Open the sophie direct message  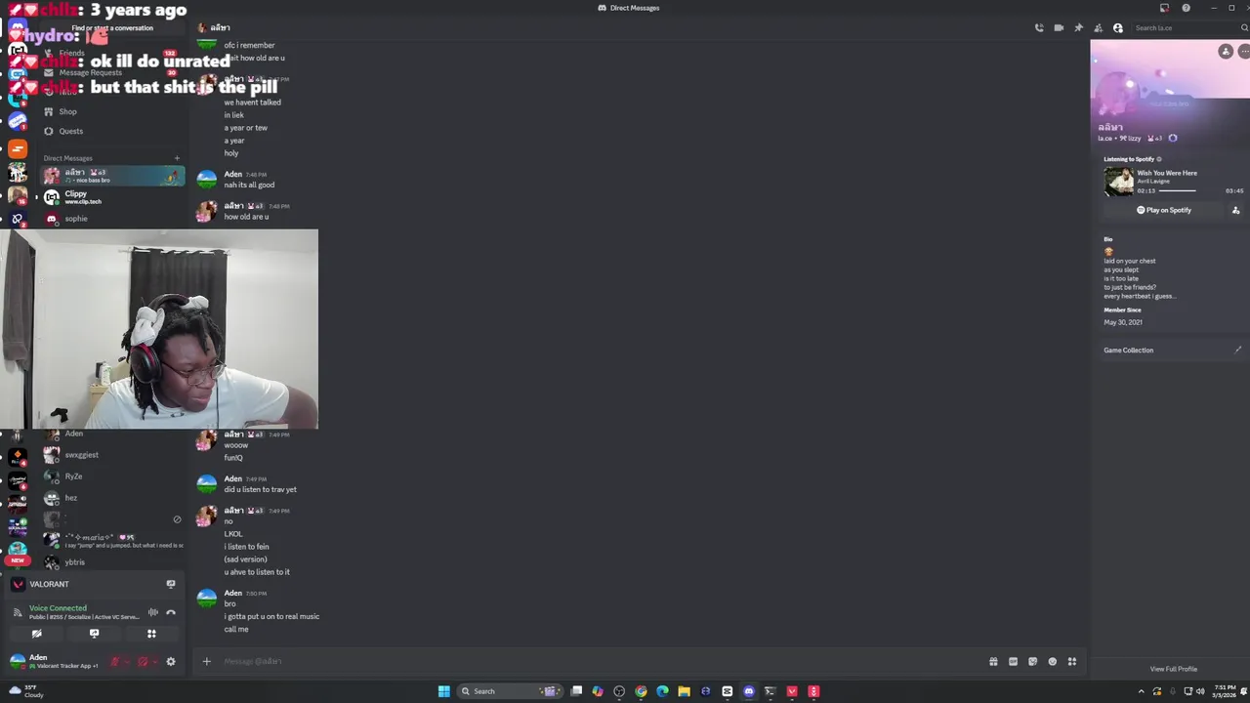112,219
